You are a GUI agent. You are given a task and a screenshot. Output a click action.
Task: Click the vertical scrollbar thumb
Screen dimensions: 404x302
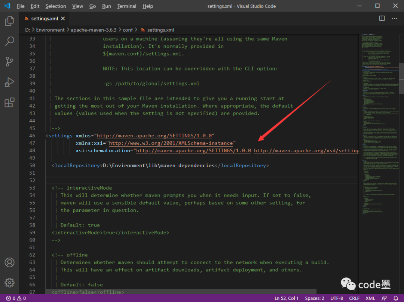click(401, 78)
